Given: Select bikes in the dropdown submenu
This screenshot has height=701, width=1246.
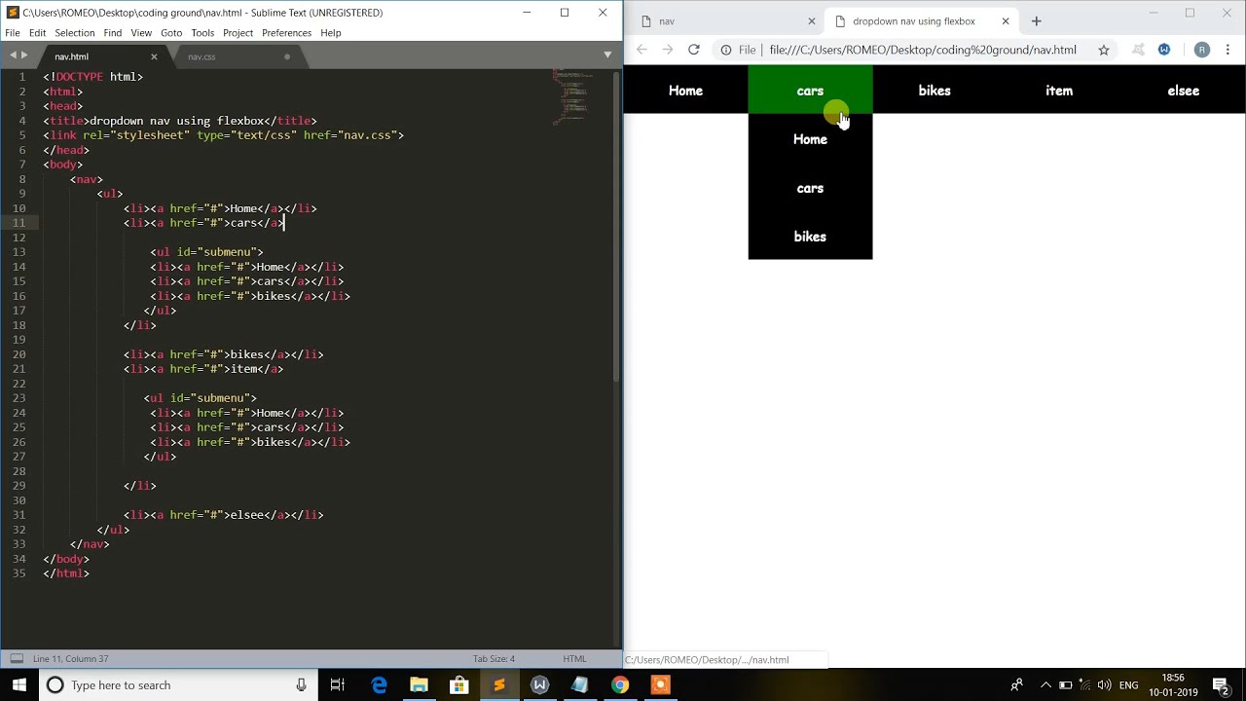Looking at the screenshot, I should 810,237.
